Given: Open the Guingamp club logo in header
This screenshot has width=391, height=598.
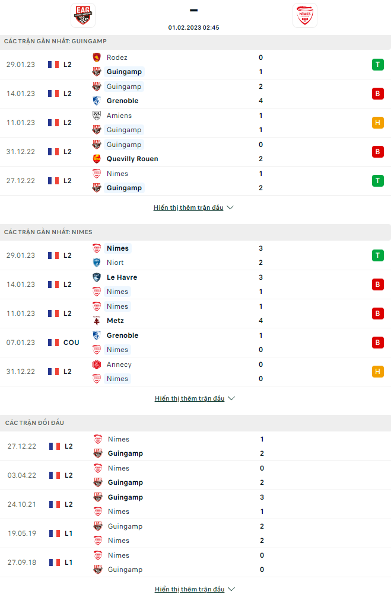Looking at the screenshot, I should 83,15.
